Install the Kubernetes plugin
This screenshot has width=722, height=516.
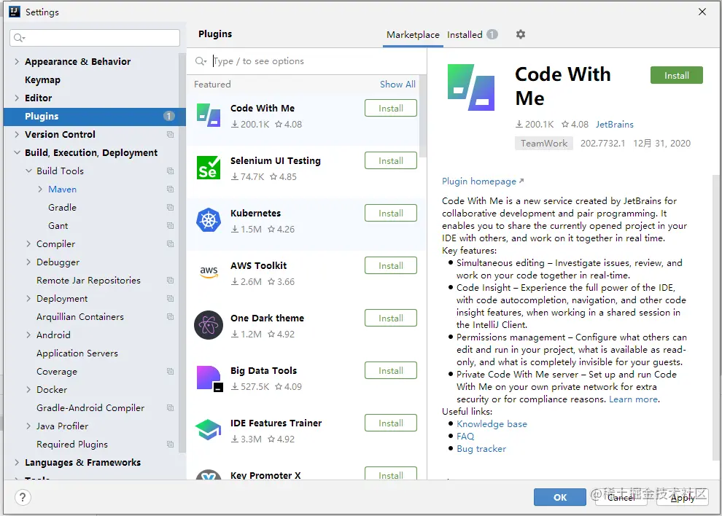point(390,213)
